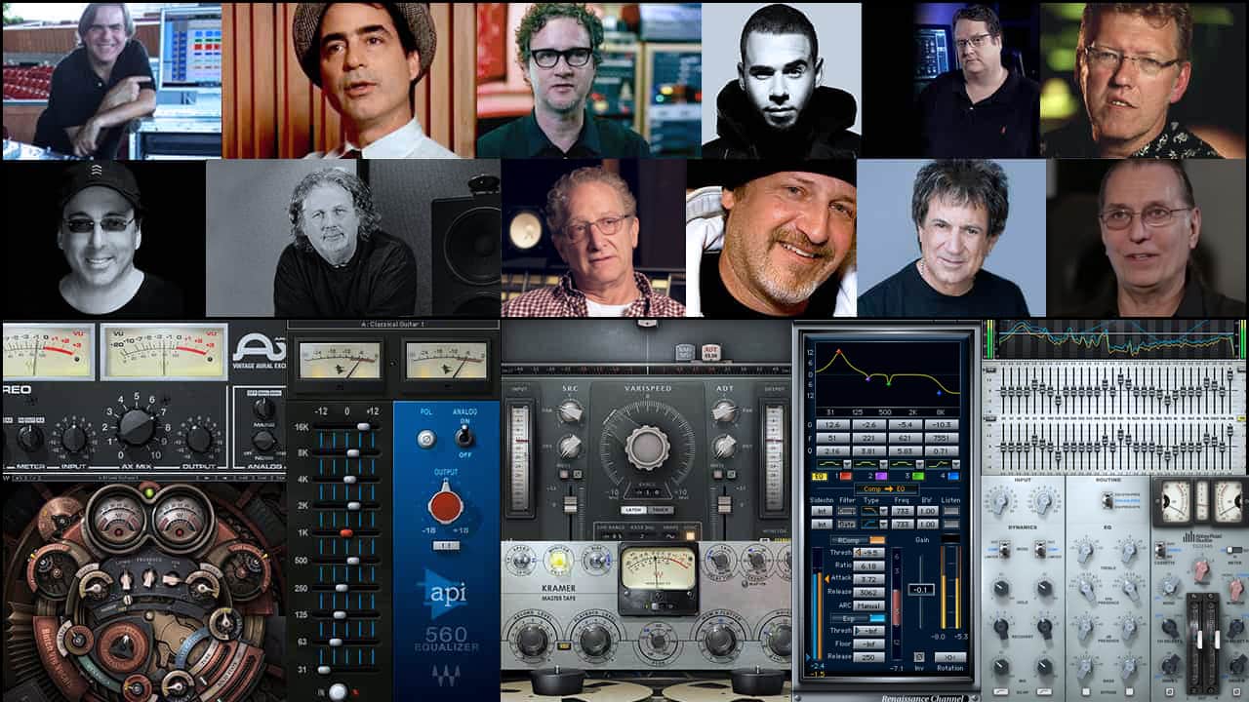Viewport: 1249px width, 702px height.
Task: Toggle the IN button below API 560 sliders
Action: point(337,690)
